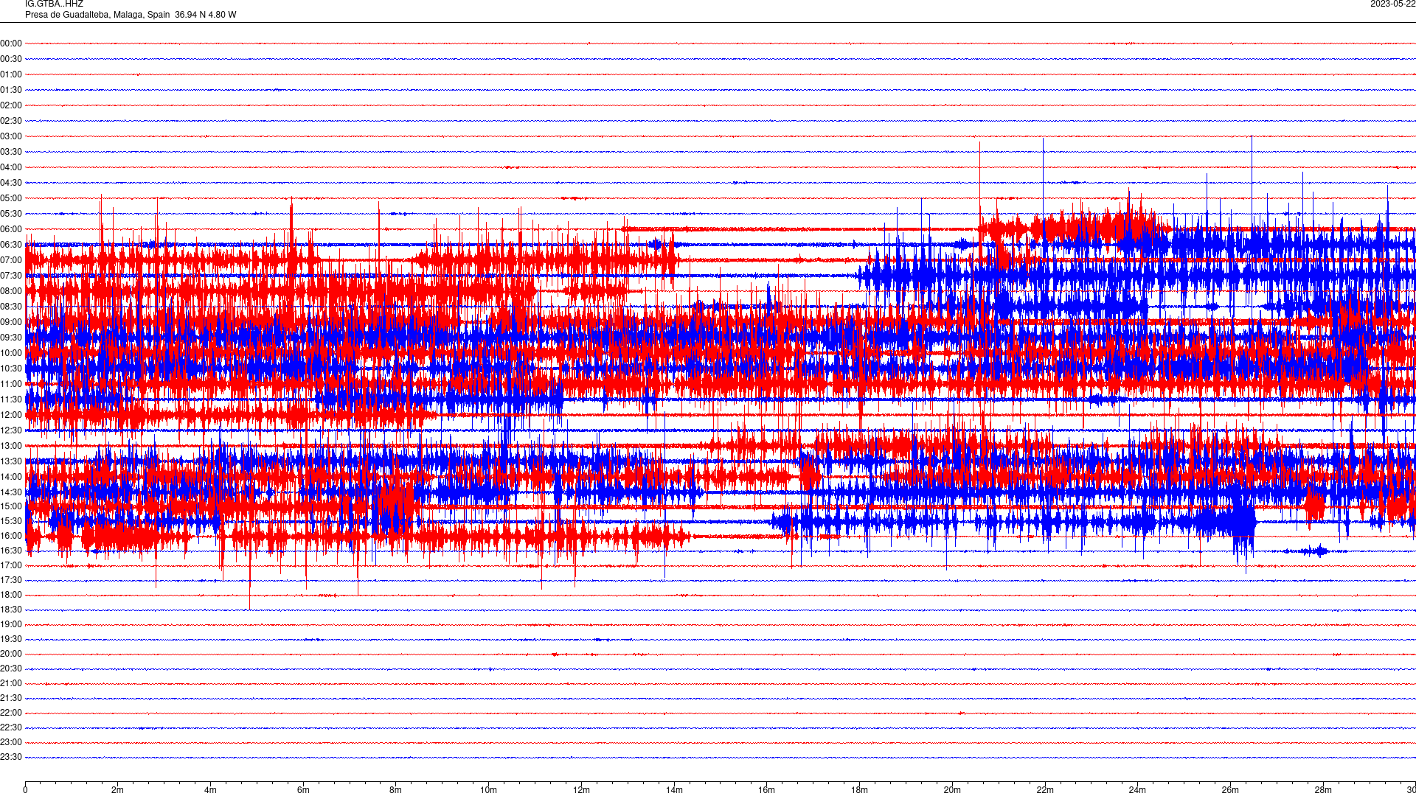Click the 01:00 time row label
Screen dimensions: 1416x796
11,74
